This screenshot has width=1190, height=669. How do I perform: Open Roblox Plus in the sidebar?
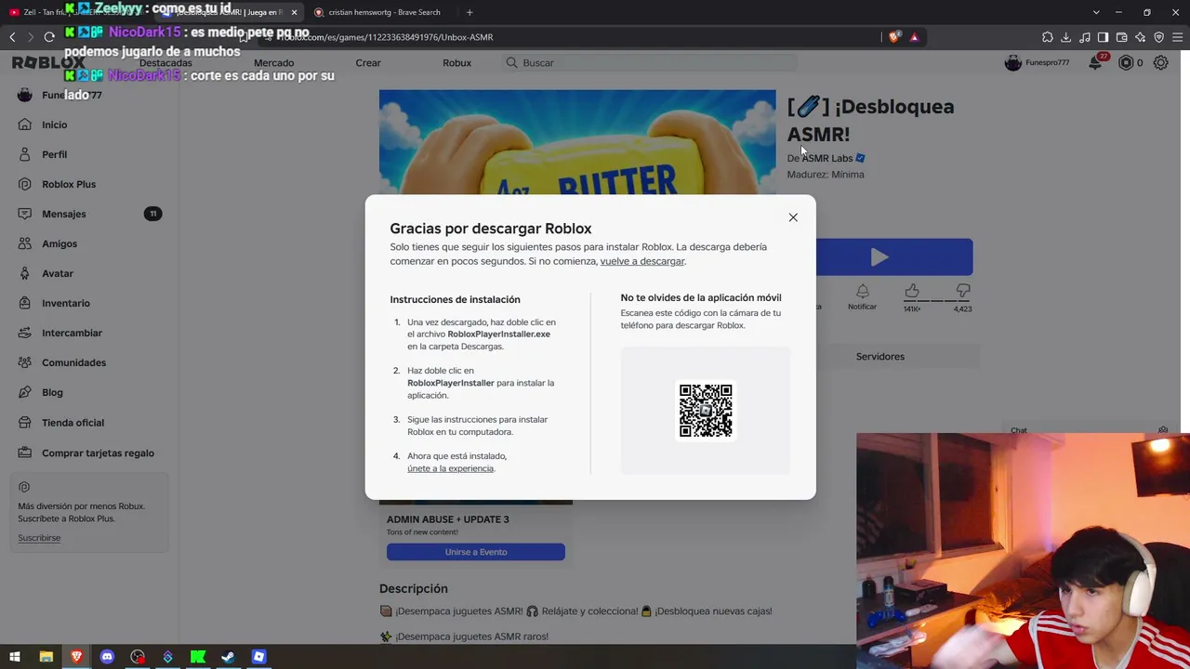click(x=69, y=184)
